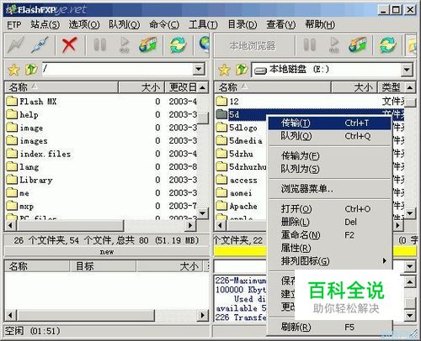Click the favorites star icon in right pane
The image size is (421, 341).
224,70
